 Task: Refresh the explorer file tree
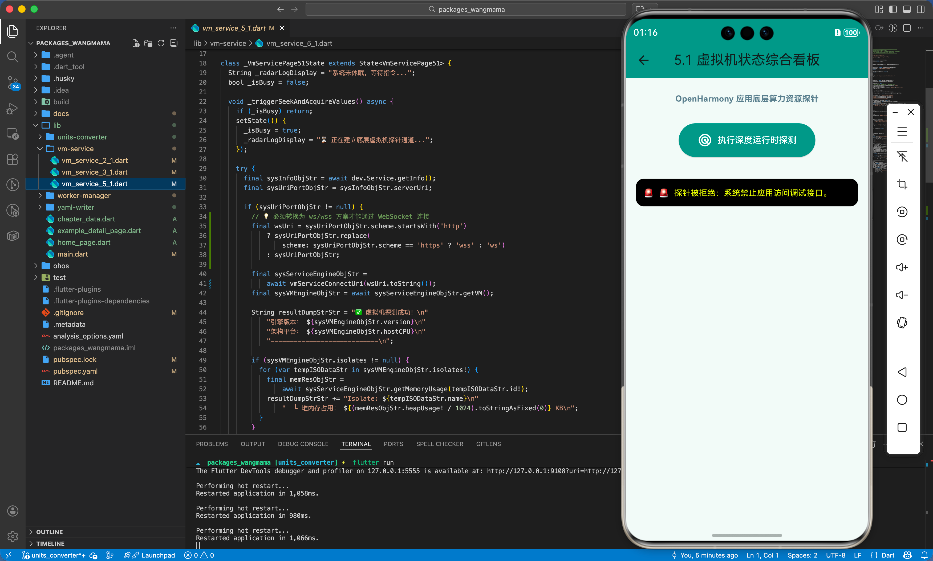coord(161,43)
